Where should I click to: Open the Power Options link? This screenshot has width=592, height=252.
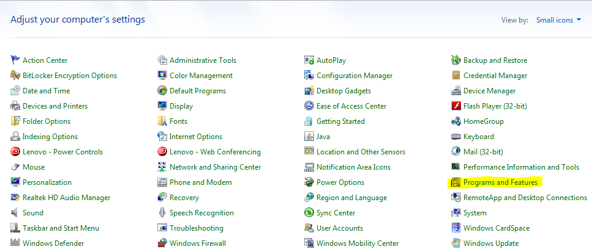coord(340,182)
